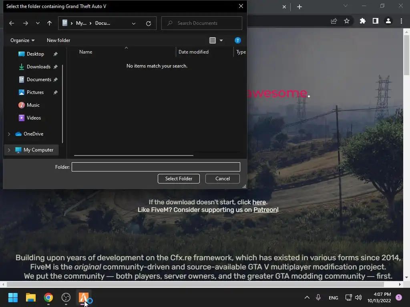The height and width of the screenshot is (307, 410).
Task: Click the browser page vertical scrollbar
Action: [x=406, y=55]
